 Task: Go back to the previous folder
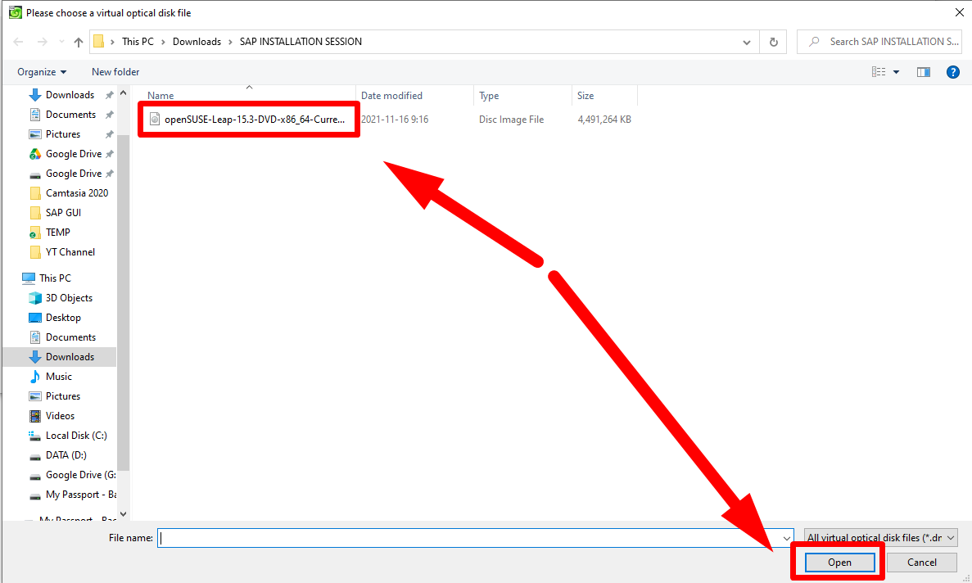(x=19, y=42)
